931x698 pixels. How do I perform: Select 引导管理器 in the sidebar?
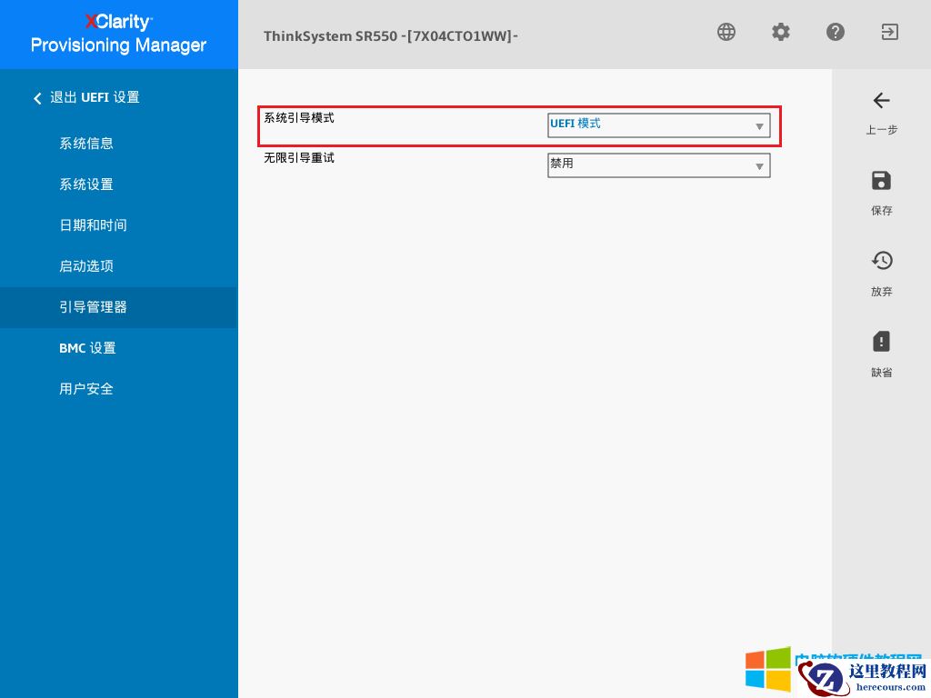93,307
